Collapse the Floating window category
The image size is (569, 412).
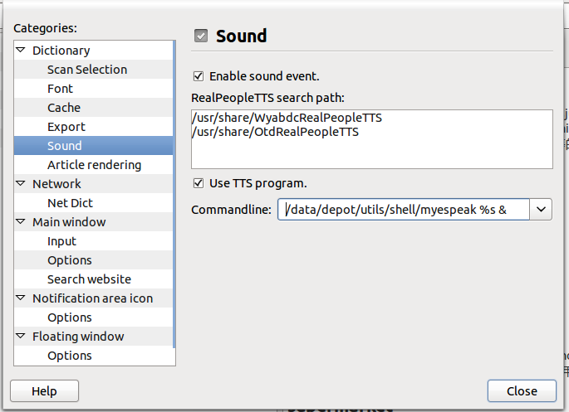click(x=21, y=337)
